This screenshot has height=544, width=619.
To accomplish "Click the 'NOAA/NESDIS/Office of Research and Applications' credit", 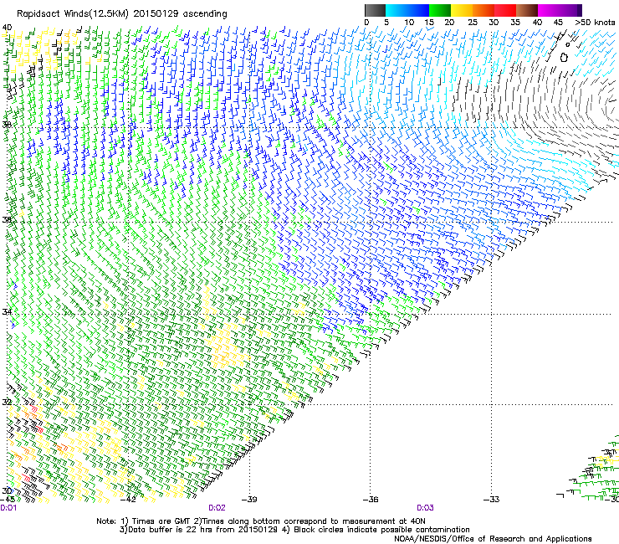I will (x=493, y=538).
